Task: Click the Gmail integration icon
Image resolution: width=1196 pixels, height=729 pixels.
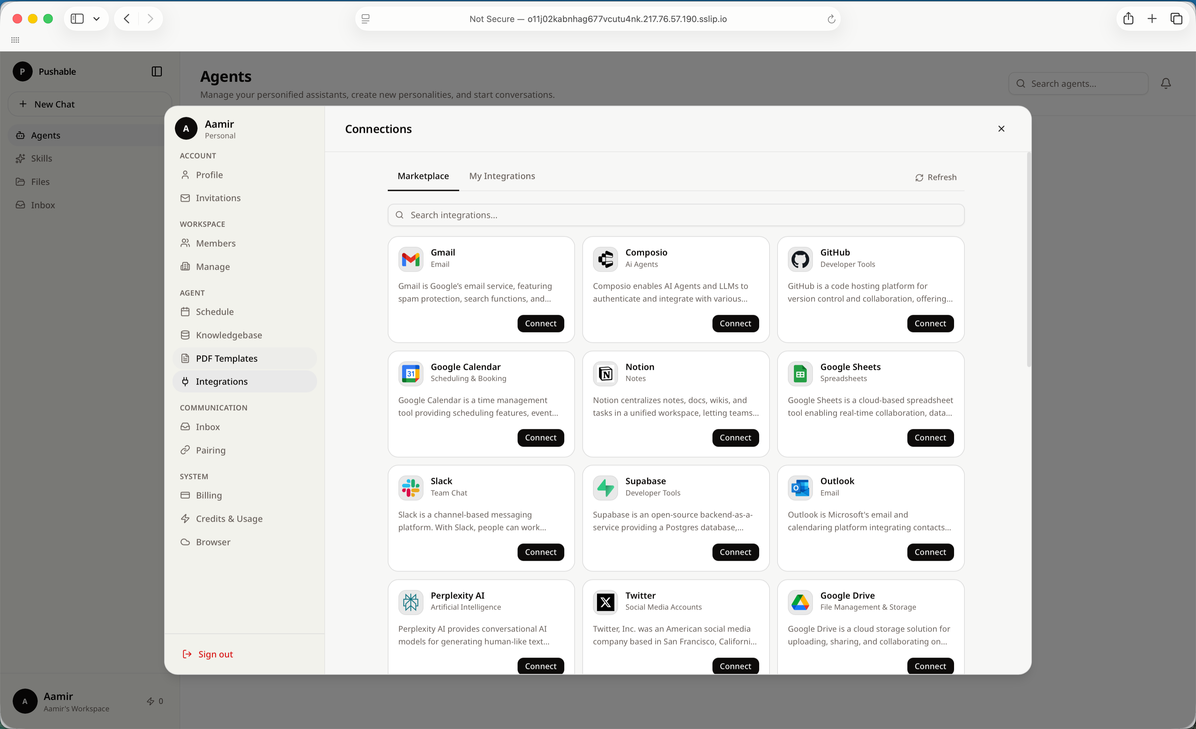Action: click(411, 259)
